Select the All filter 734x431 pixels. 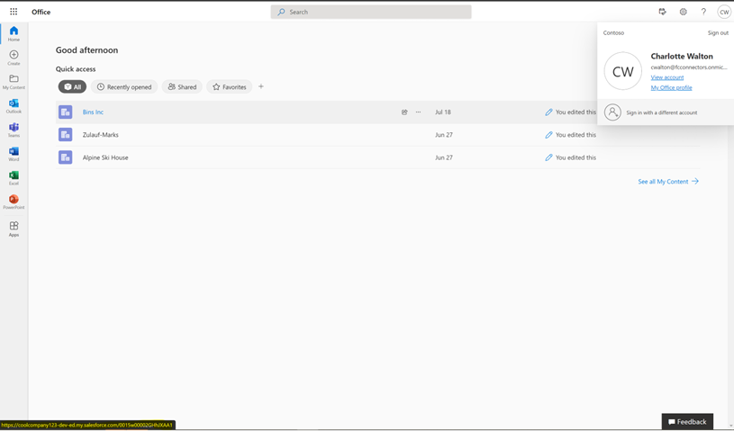[x=72, y=86]
